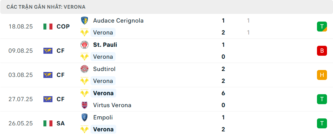Image resolution: width=333 pixels, height=135 pixels.
Task: Click world flag icon for 09.08.25 match
Action: point(48,51)
